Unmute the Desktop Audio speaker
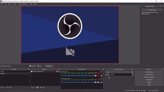 [x=98, y=76]
